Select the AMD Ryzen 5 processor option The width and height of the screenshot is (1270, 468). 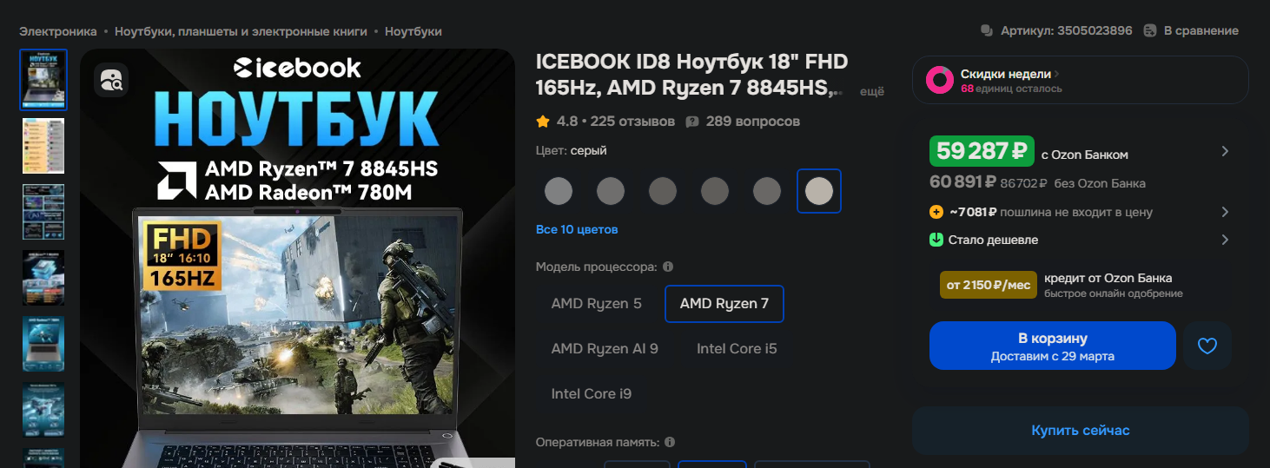pyautogui.click(x=597, y=304)
